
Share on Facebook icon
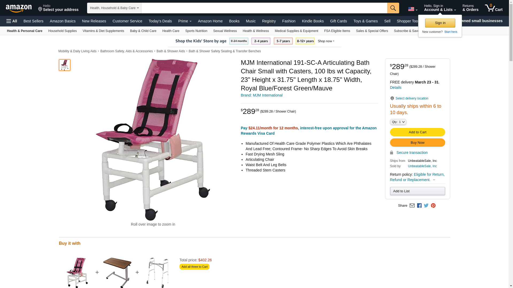(419, 206)
